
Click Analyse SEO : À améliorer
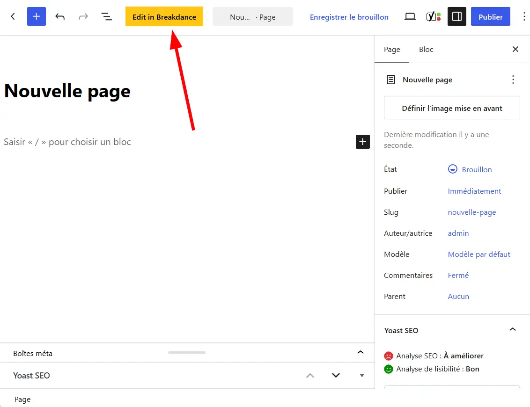[440, 356]
